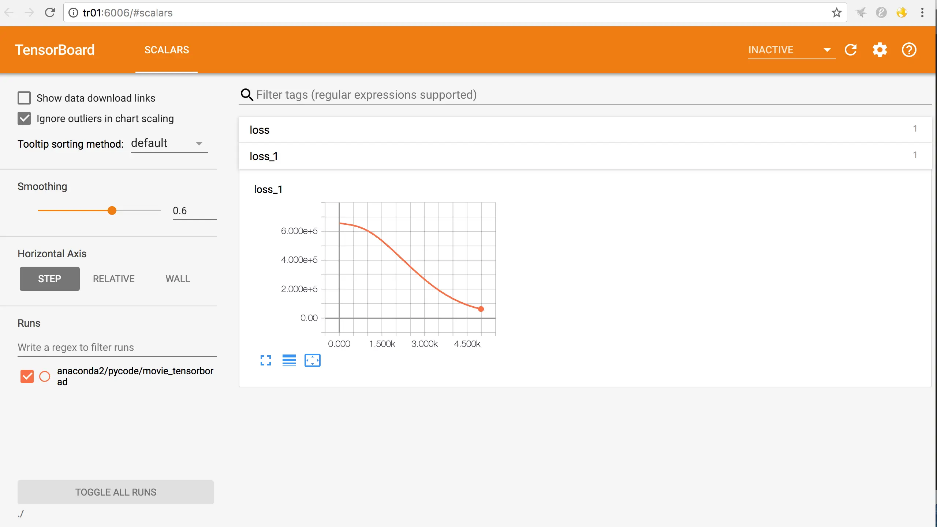
Task: Expand the loss_1 chart to full size
Action: [266, 360]
